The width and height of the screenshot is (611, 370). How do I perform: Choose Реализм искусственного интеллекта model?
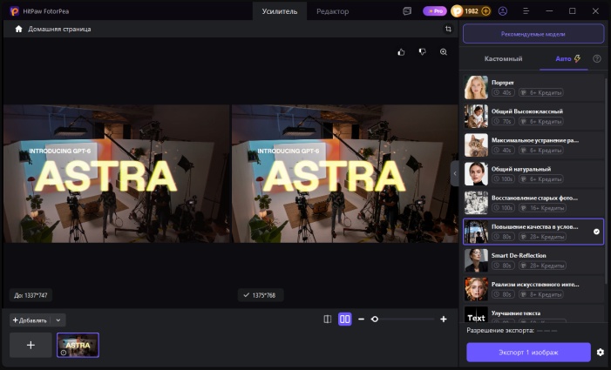[x=533, y=289]
